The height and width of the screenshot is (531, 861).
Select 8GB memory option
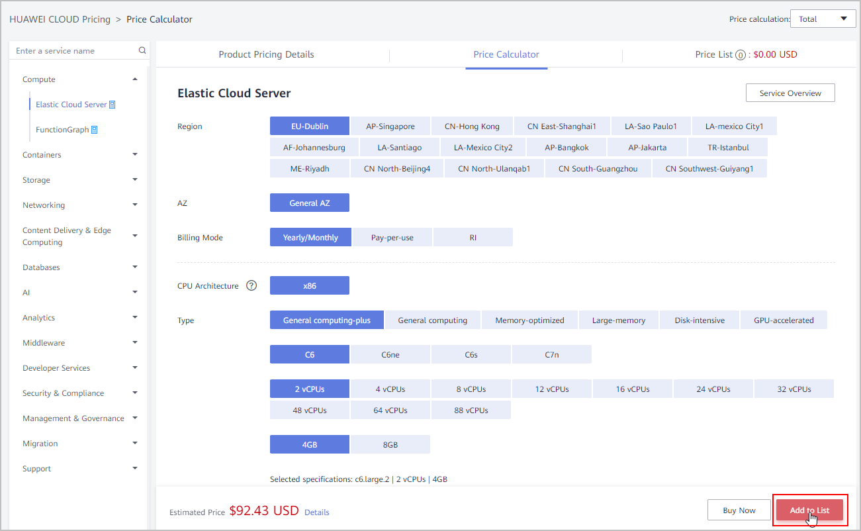tap(390, 445)
